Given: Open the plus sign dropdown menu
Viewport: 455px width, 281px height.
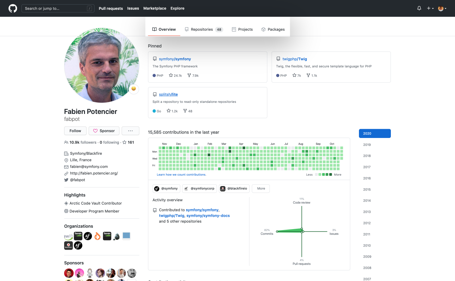Looking at the screenshot, I should pos(430,8).
